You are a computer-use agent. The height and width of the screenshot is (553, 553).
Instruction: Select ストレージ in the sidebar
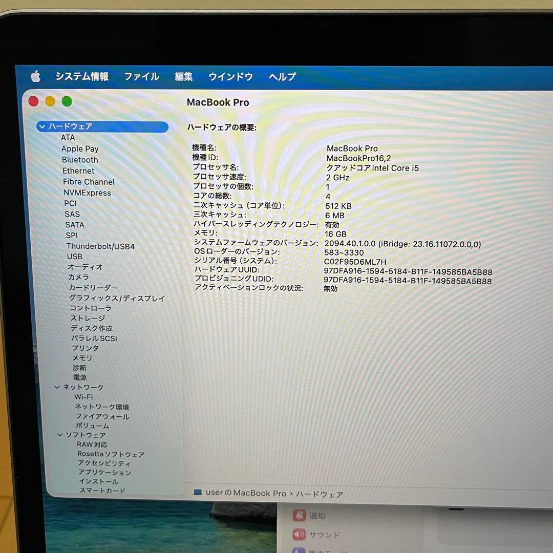point(88,318)
